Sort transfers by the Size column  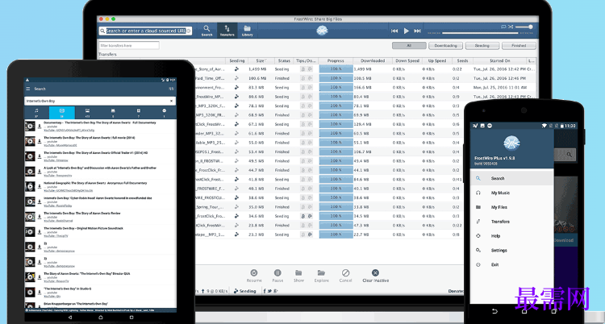point(261,61)
